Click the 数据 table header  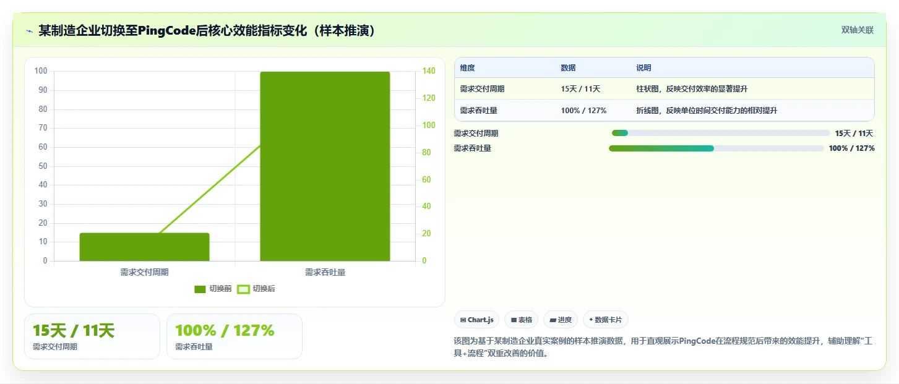(x=568, y=68)
